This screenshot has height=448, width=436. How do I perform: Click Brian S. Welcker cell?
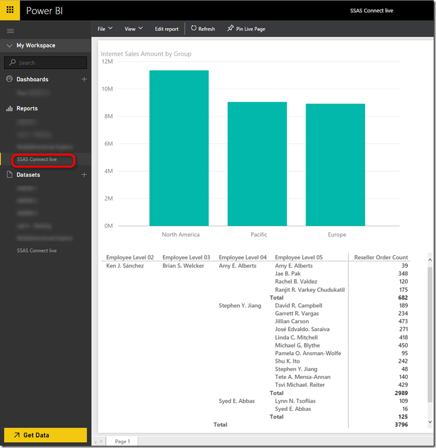(x=183, y=266)
